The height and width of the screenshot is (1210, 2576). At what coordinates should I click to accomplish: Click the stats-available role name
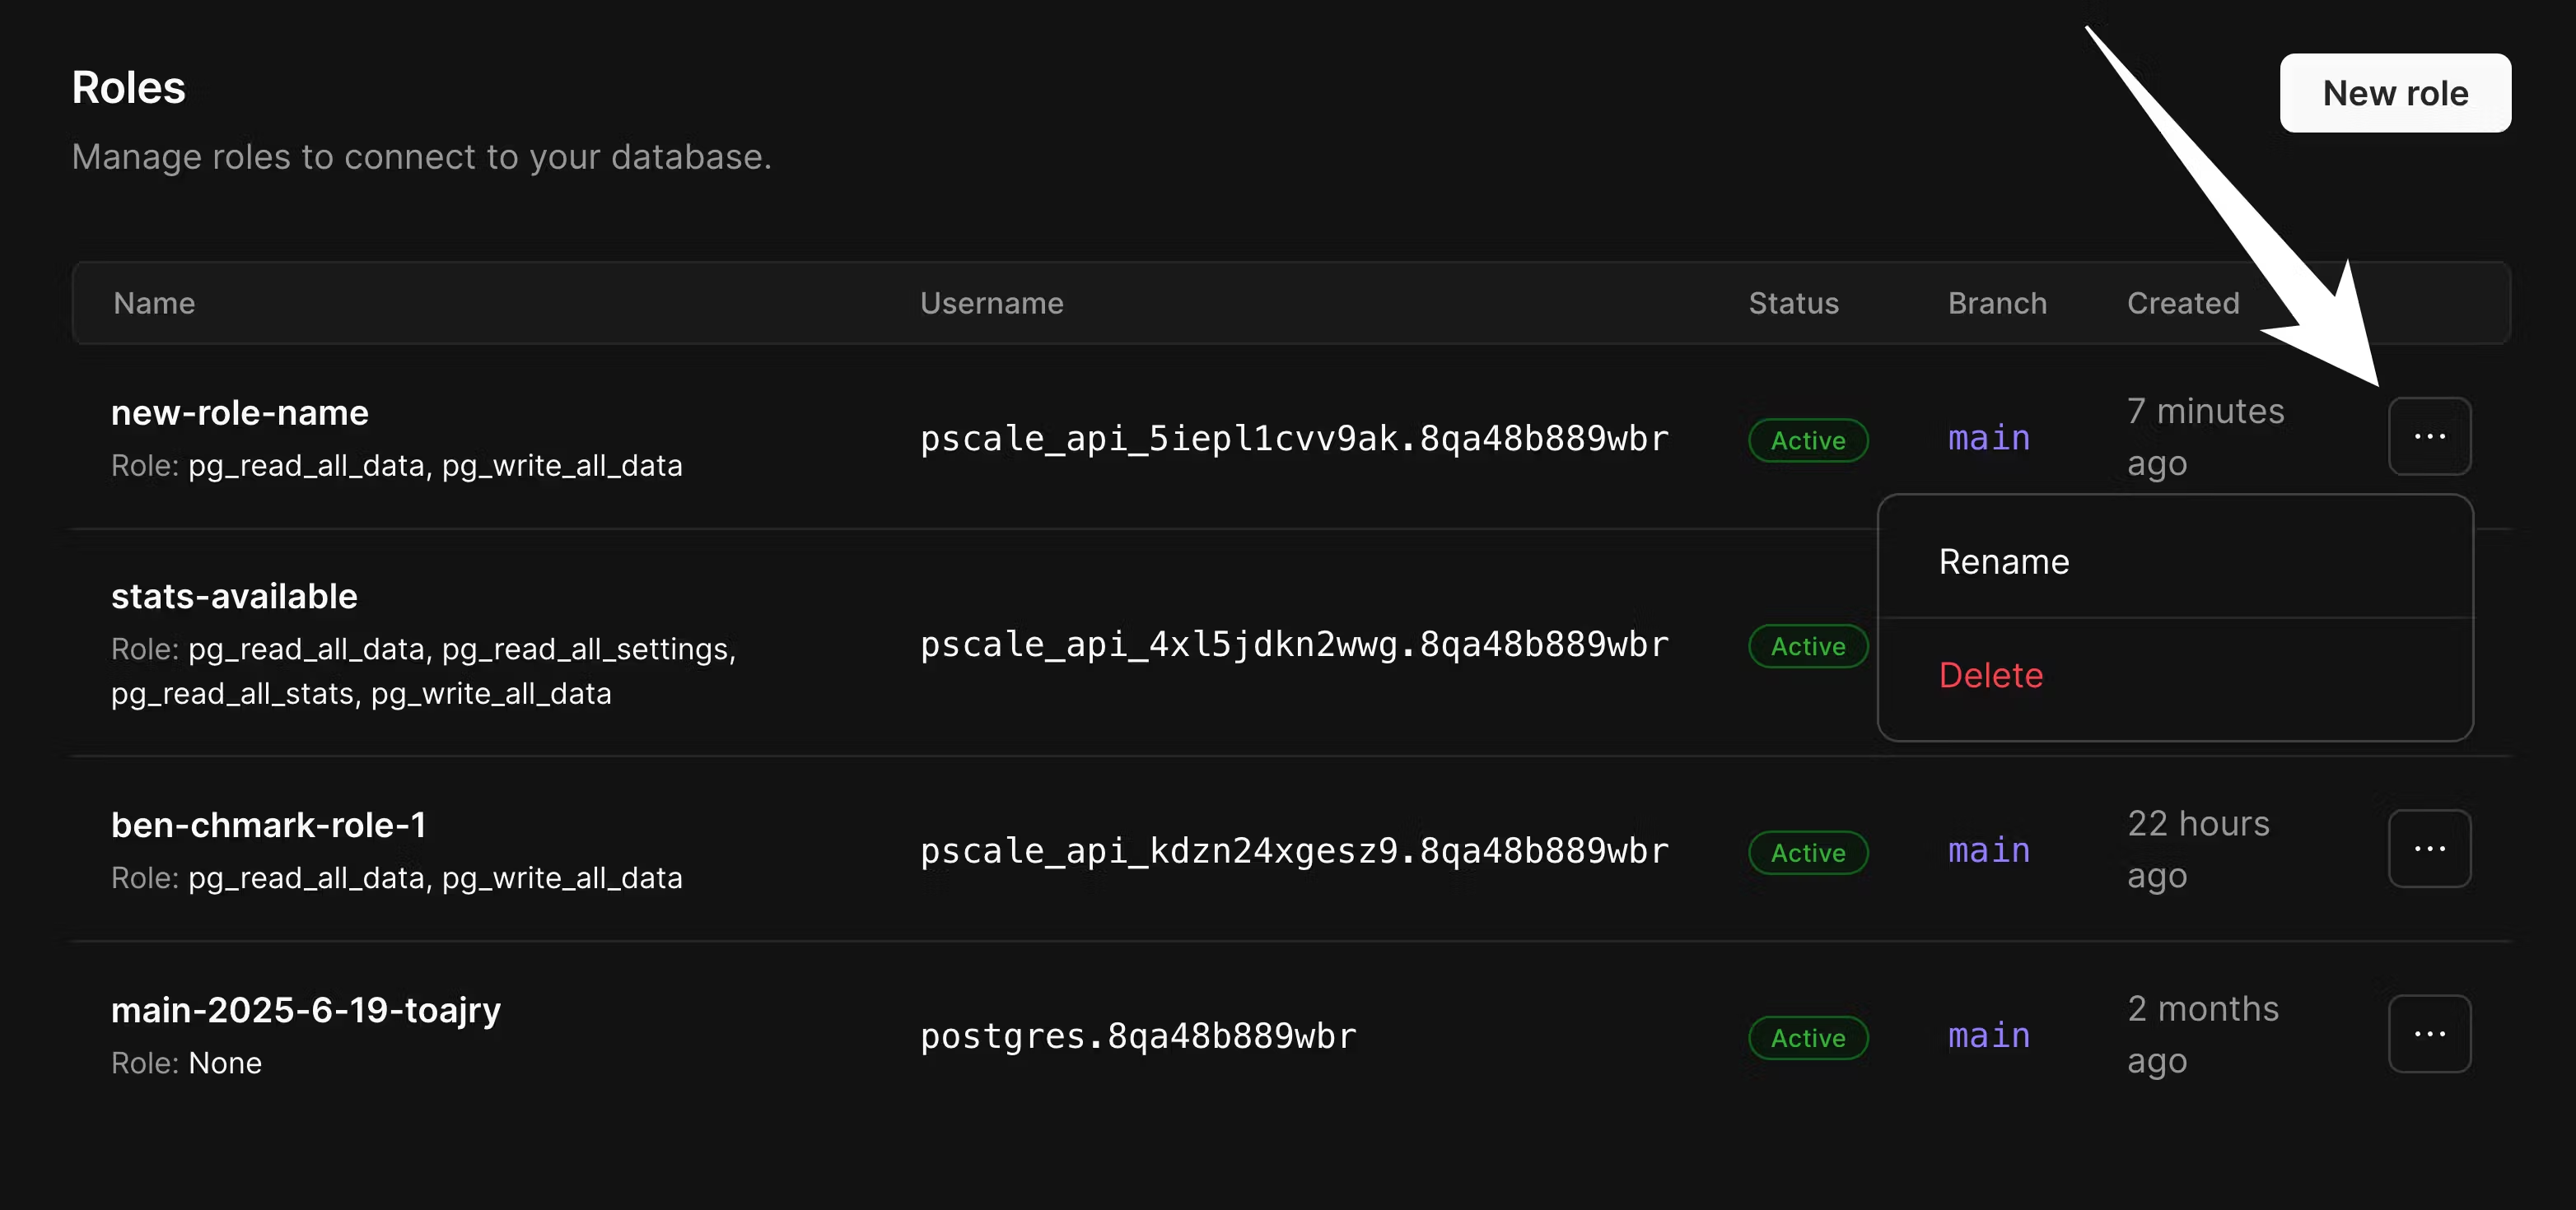(x=234, y=597)
